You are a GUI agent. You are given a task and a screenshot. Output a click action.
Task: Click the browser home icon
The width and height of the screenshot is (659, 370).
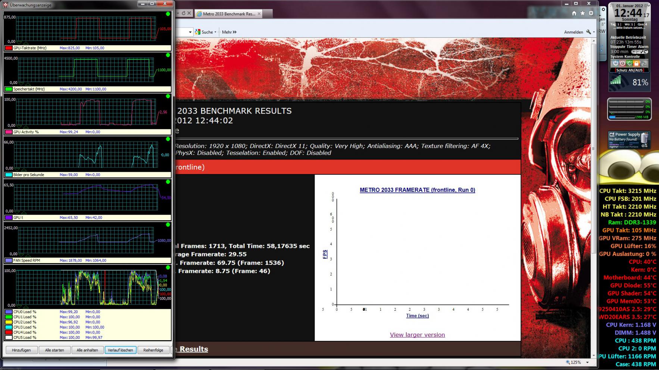(574, 13)
